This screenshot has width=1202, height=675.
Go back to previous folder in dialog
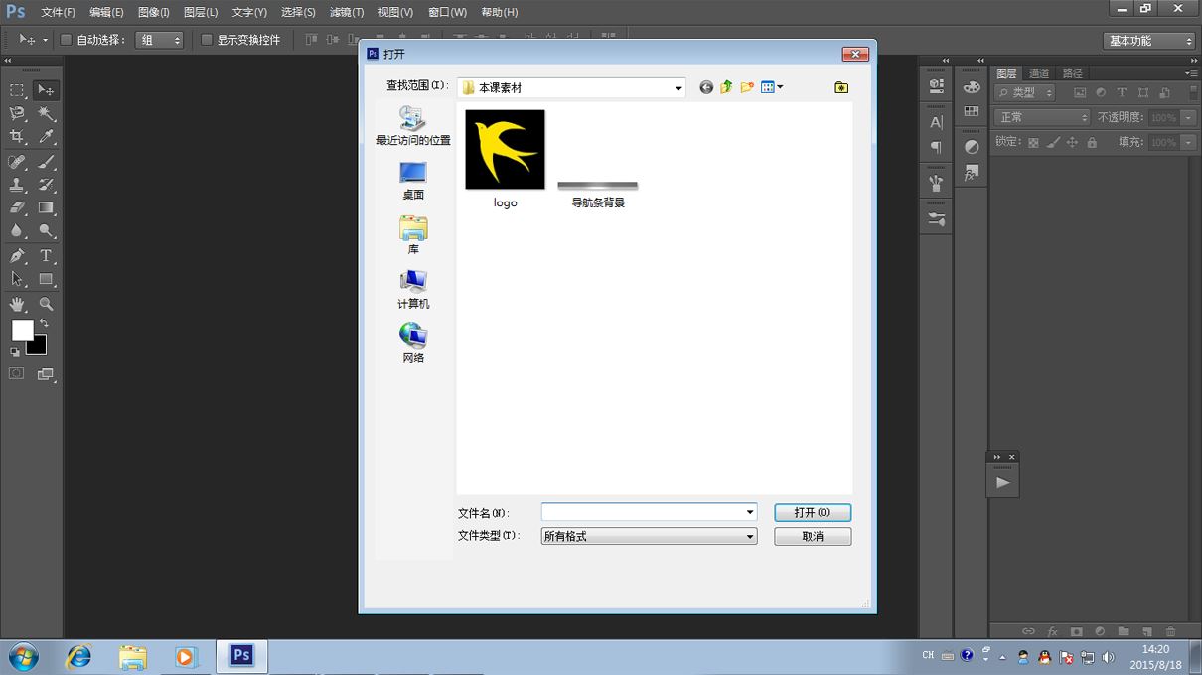706,87
